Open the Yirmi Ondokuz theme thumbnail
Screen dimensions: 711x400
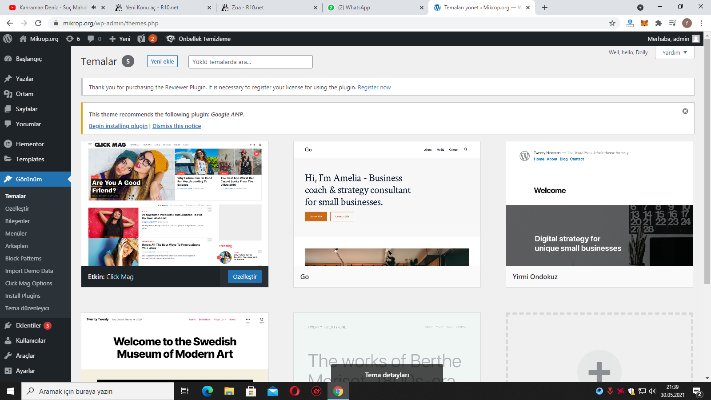click(599, 204)
